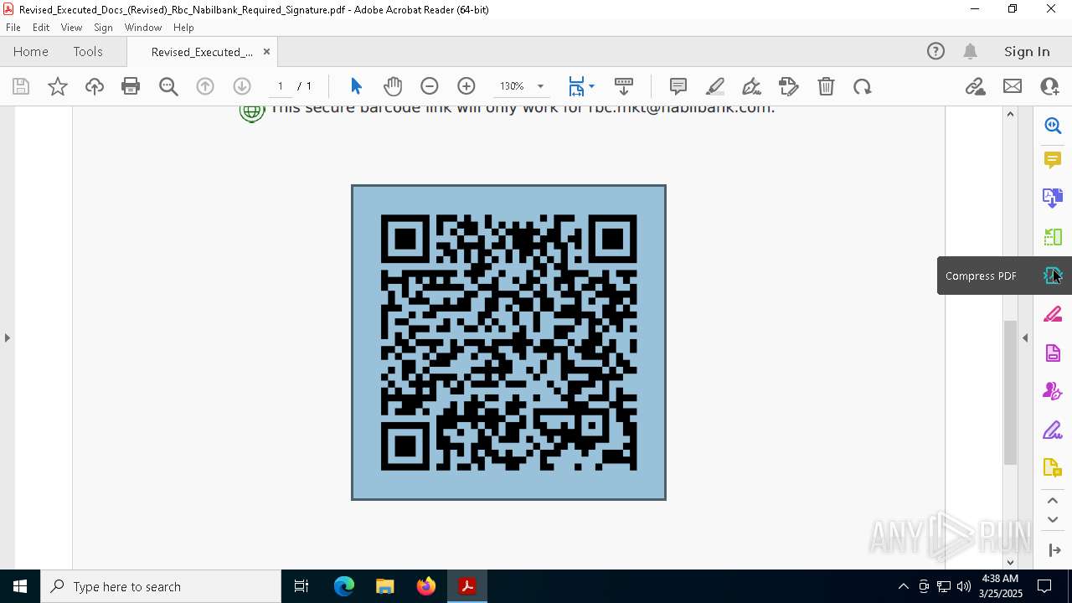
Task: Go to next page arrow
Action: tap(242, 86)
